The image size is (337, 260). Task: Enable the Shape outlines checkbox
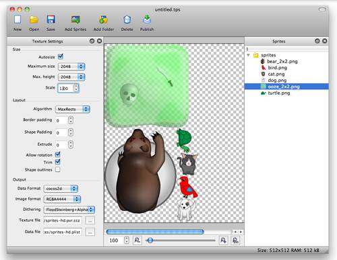(x=58, y=169)
